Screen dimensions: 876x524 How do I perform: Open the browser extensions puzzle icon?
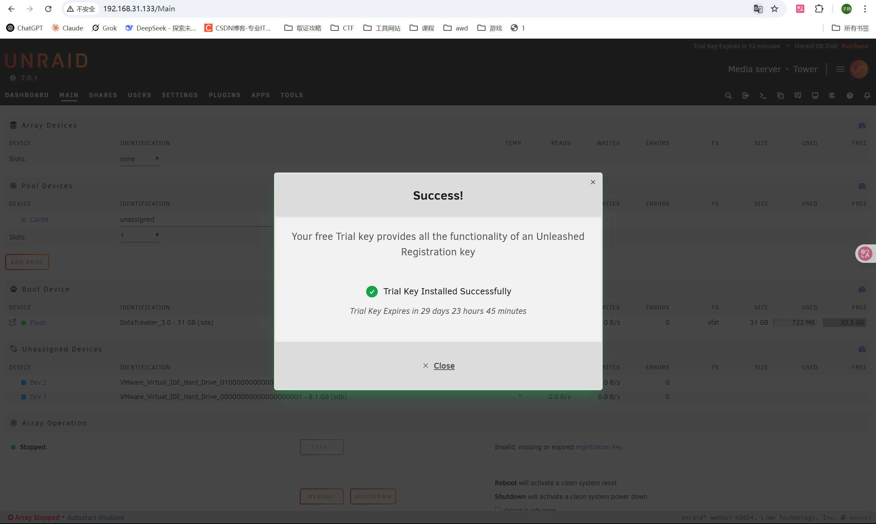(819, 9)
